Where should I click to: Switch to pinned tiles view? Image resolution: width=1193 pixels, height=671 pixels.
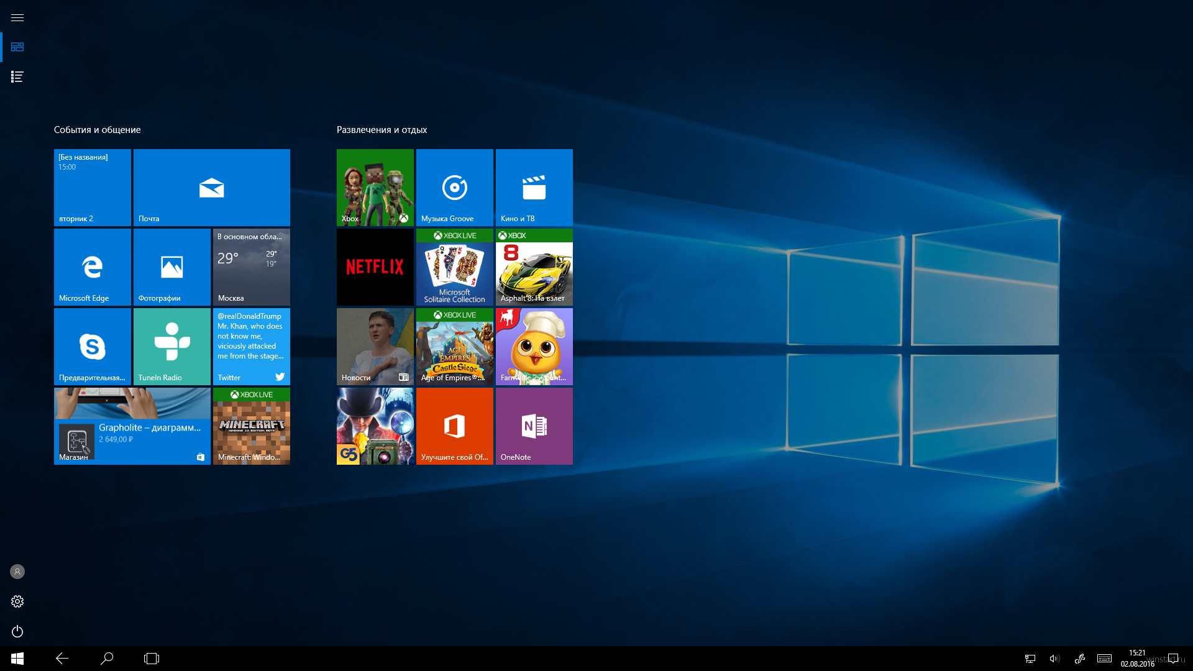[x=17, y=47]
